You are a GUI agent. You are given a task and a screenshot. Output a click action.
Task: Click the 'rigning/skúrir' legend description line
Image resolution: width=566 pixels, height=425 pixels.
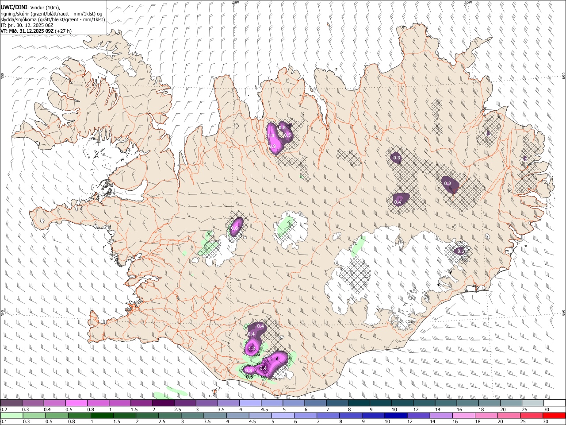click(52, 14)
